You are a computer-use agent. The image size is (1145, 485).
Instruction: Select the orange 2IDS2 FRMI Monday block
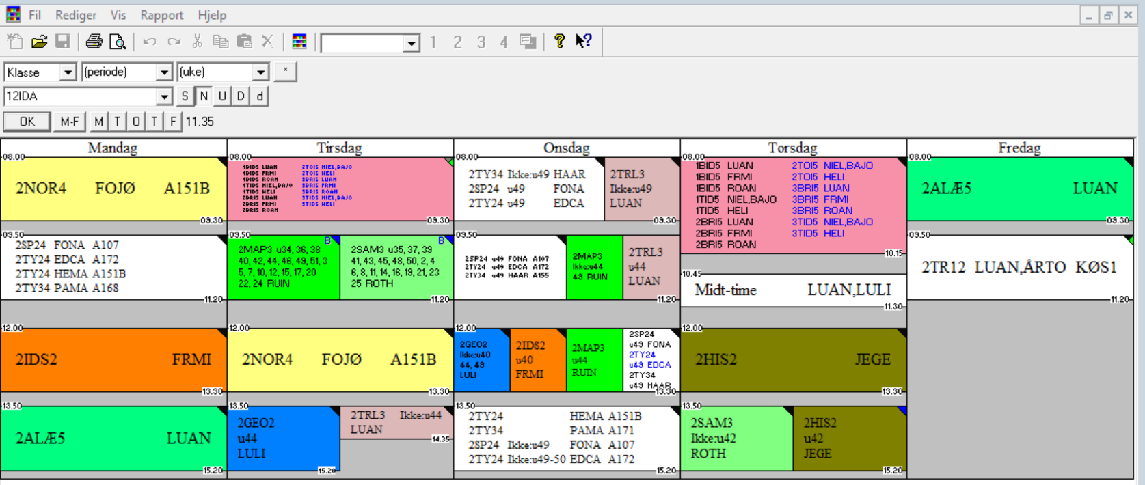click(113, 360)
